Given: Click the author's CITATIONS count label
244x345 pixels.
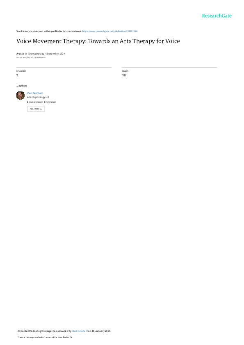Looking at the screenshot, I should point(50,102).
